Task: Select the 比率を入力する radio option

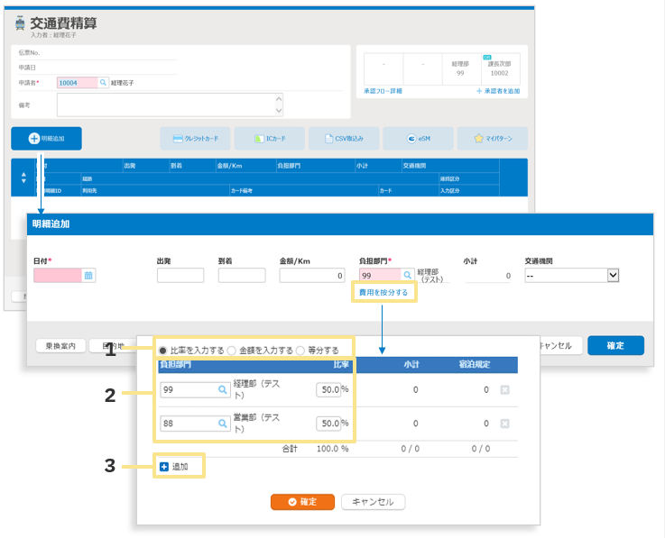Action: click(163, 350)
